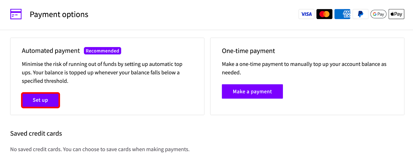Click the 'specified threshold' text line

[45, 81]
